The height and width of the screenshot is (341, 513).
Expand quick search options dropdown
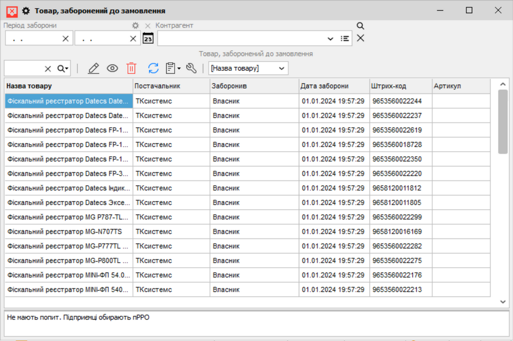pyautogui.click(x=63, y=68)
